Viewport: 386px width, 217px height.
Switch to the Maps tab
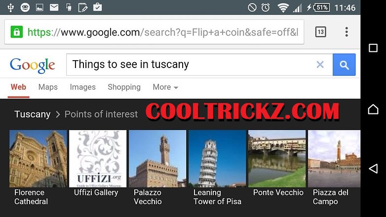tap(48, 87)
